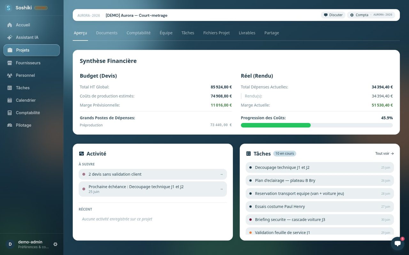Click the Discuter speech bubble icon
409x255 pixels.
click(326, 15)
